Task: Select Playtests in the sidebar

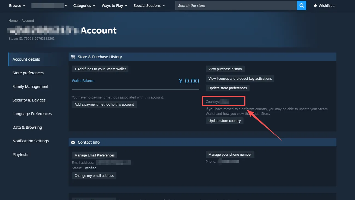Action: [20, 155]
